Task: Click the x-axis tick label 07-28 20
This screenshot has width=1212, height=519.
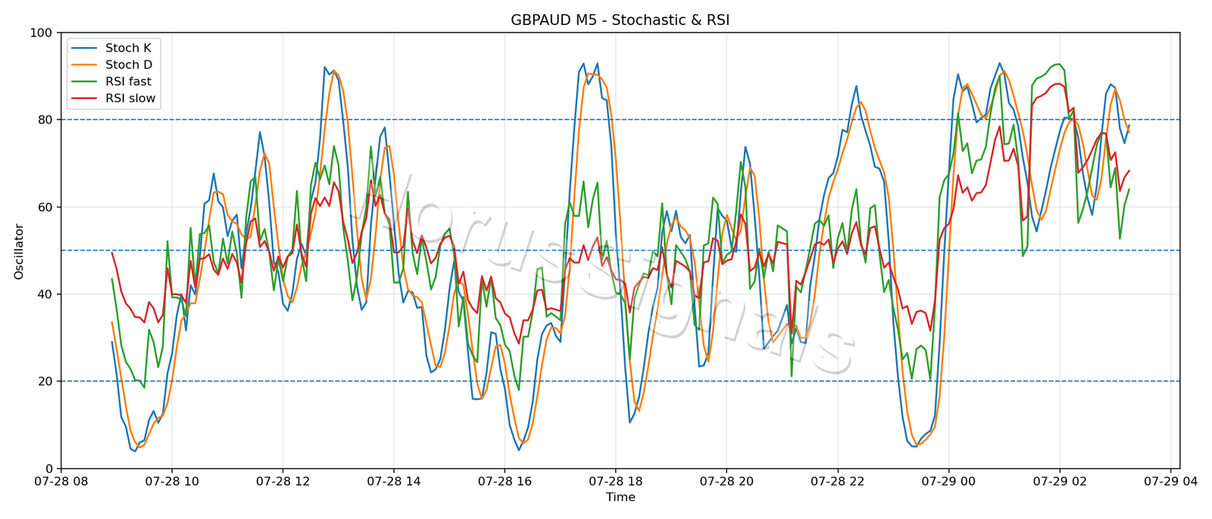Action: (726, 481)
